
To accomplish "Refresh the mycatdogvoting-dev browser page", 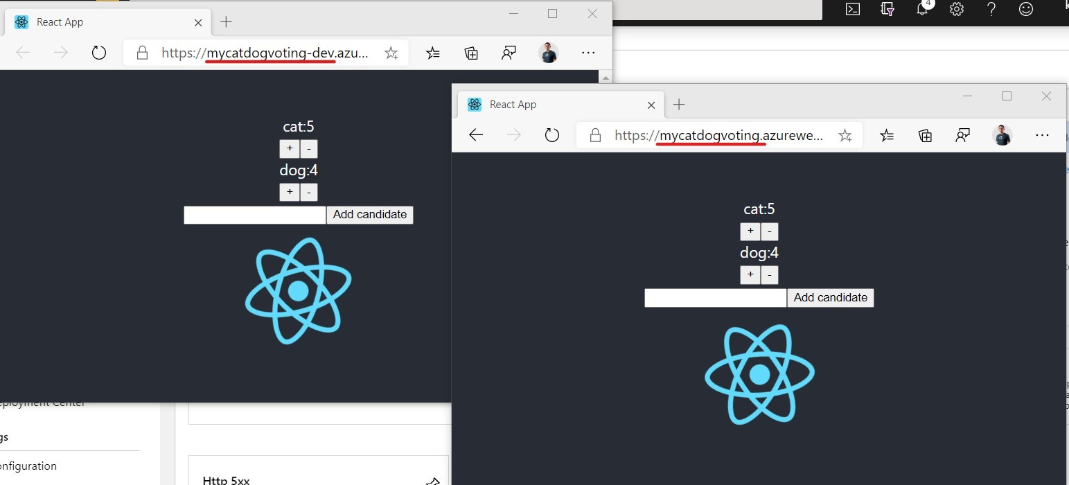I will click(x=99, y=53).
